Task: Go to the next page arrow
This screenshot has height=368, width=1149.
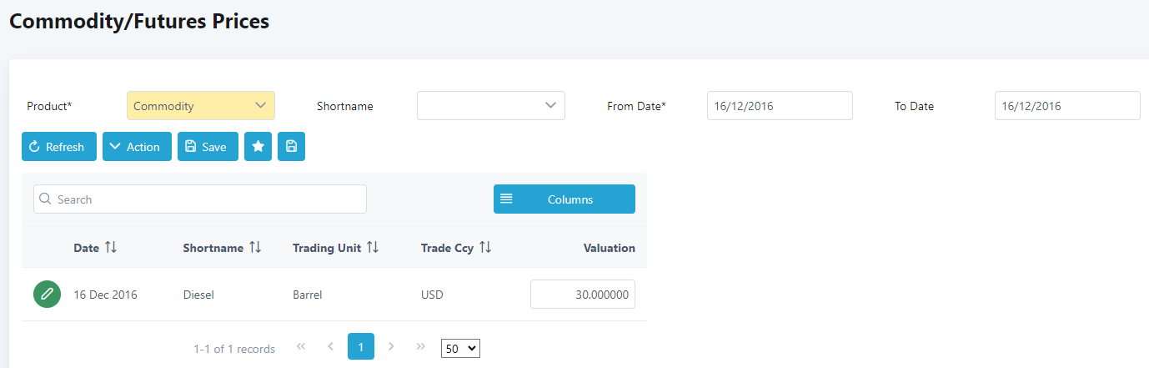Action: tap(391, 346)
